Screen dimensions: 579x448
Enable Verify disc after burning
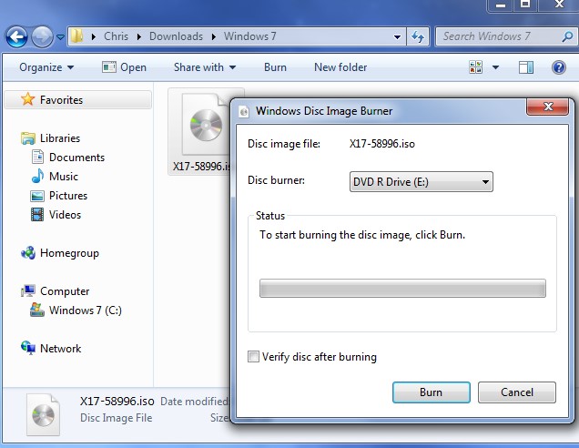click(x=253, y=357)
